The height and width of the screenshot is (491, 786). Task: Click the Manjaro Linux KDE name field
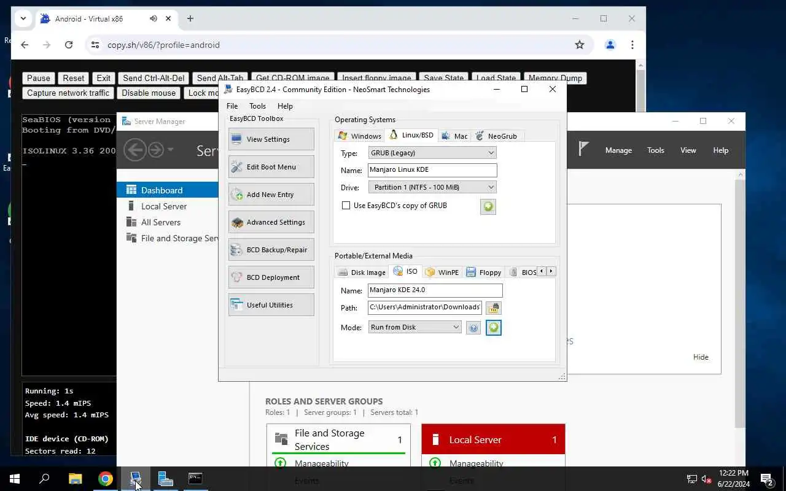coord(432,170)
